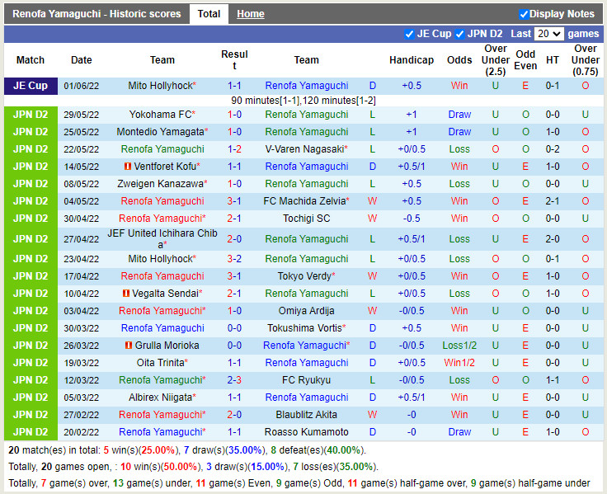Click the 2-3 score against FC Ryukyu
607x494 pixels.
coord(234,380)
